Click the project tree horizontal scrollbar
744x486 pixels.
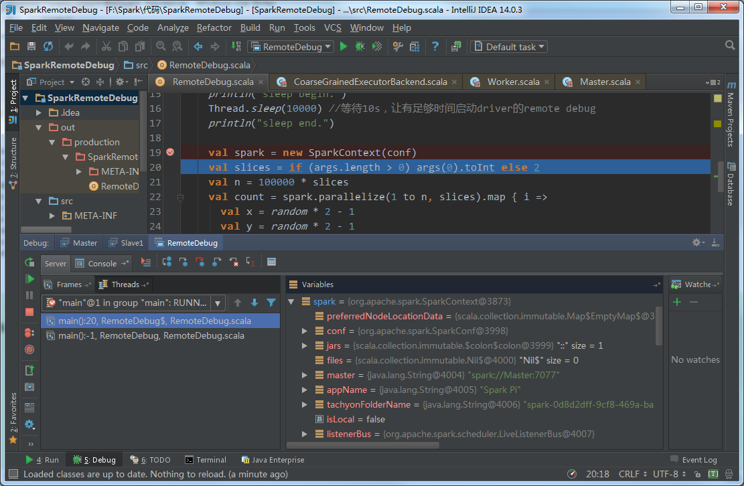[46, 230]
